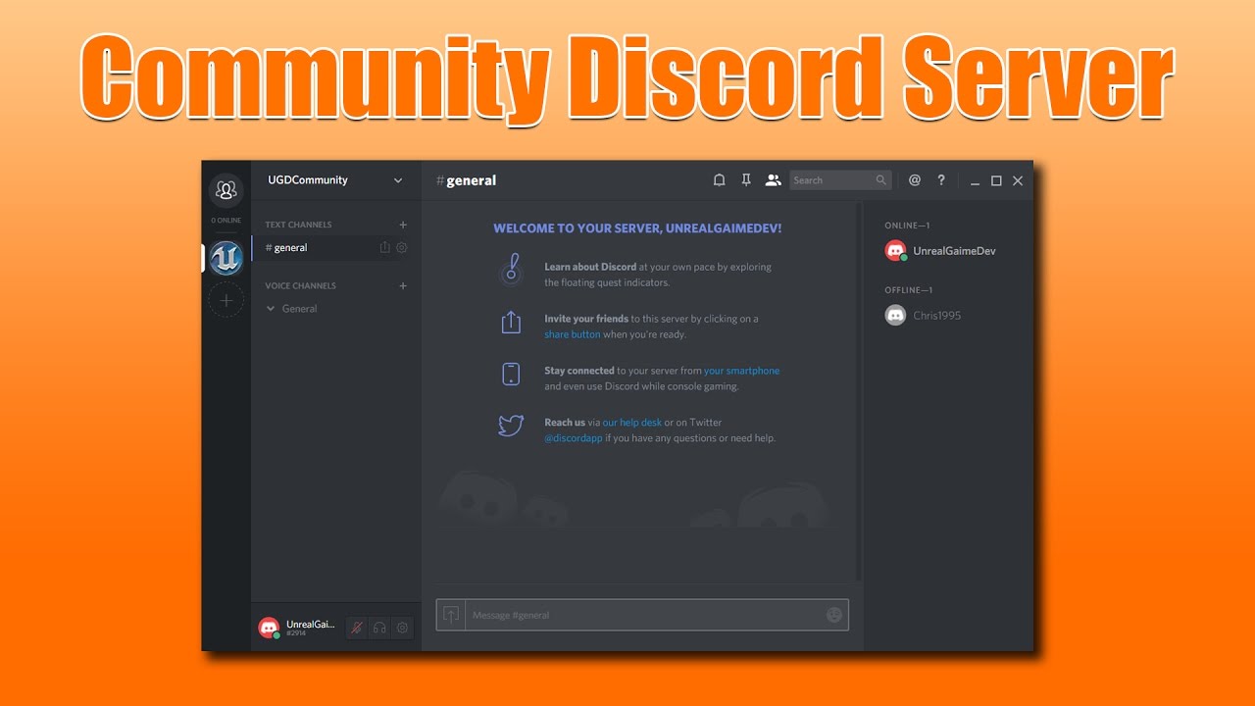Click the # general channel title

coord(466,180)
